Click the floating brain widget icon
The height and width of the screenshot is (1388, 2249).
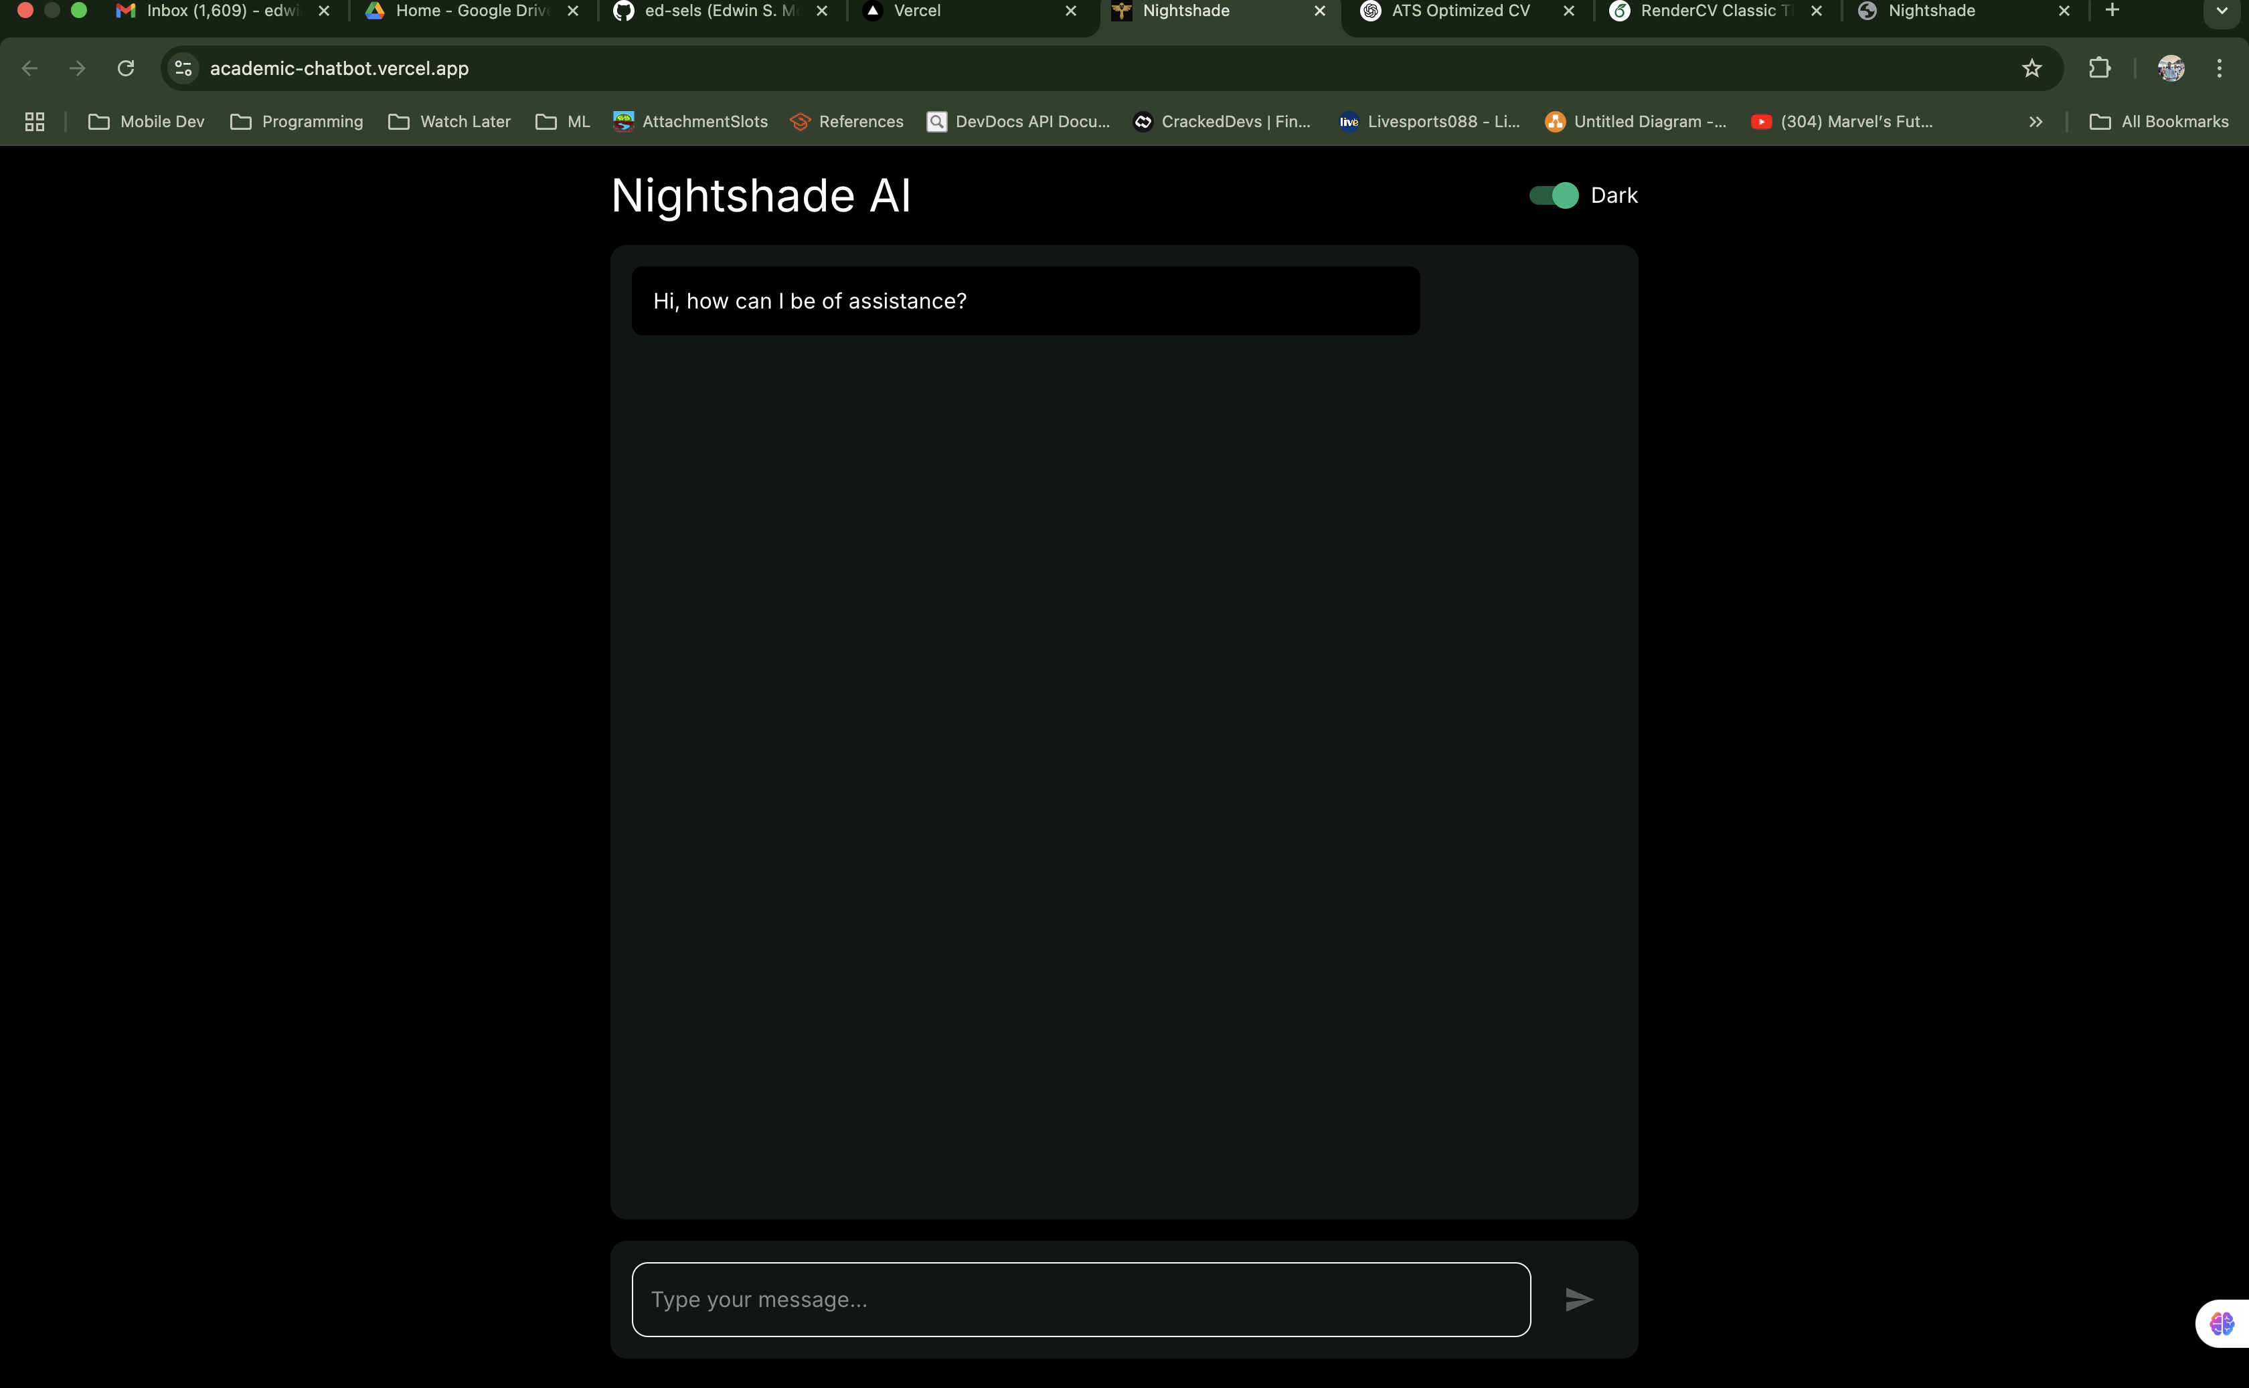pos(2222,1323)
